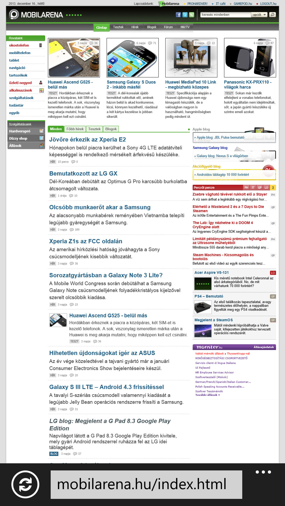Tap the browser refresh icon
The height and width of the screenshot is (506, 285).
(x=25, y=484)
